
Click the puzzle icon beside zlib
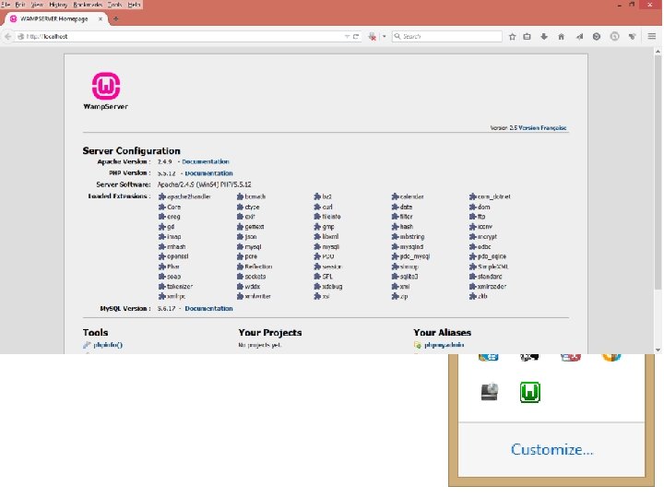(x=472, y=296)
